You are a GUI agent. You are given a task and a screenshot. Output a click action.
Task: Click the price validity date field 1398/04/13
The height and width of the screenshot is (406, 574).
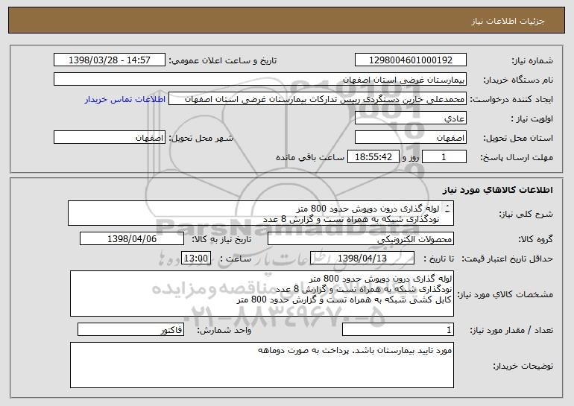(362, 258)
